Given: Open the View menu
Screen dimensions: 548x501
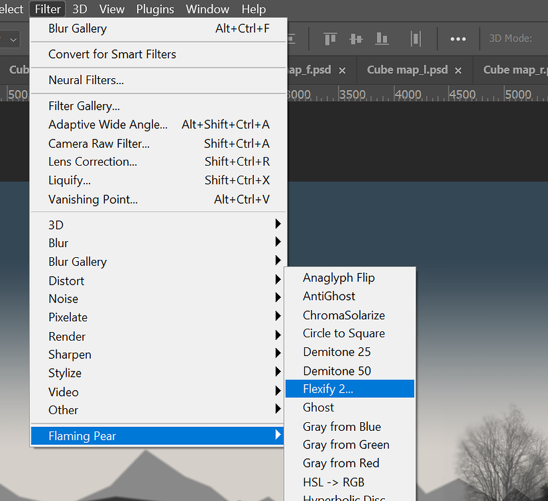Looking at the screenshot, I should pos(112,9).
